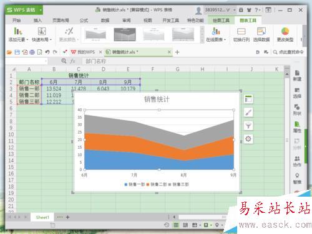
Task: Click the save icon in quick toolbar
Action: (x=17, y=52)
